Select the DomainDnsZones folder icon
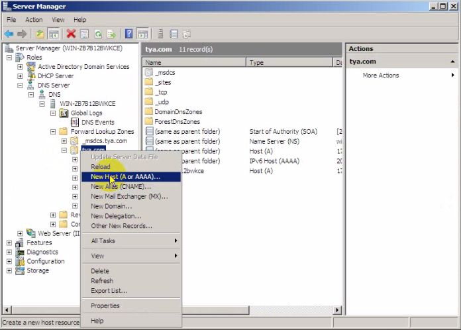This screenshot has height=330, width=461. pyautogui.click(x=149, y=111)
